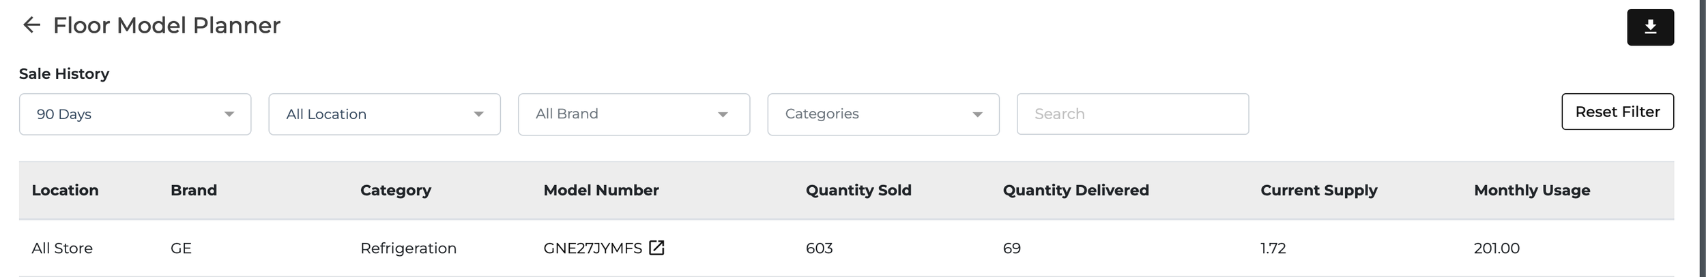Sort by the Category column header

coord(396,191)
